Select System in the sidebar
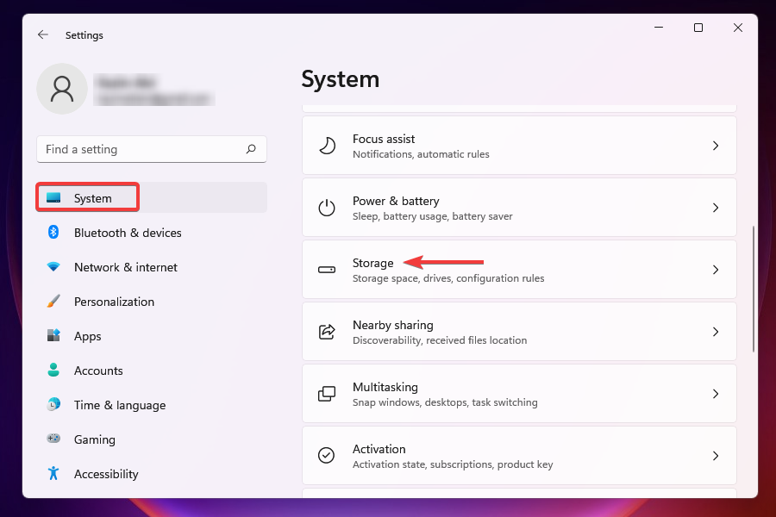776x517 pixels. (x=152, y=197)
